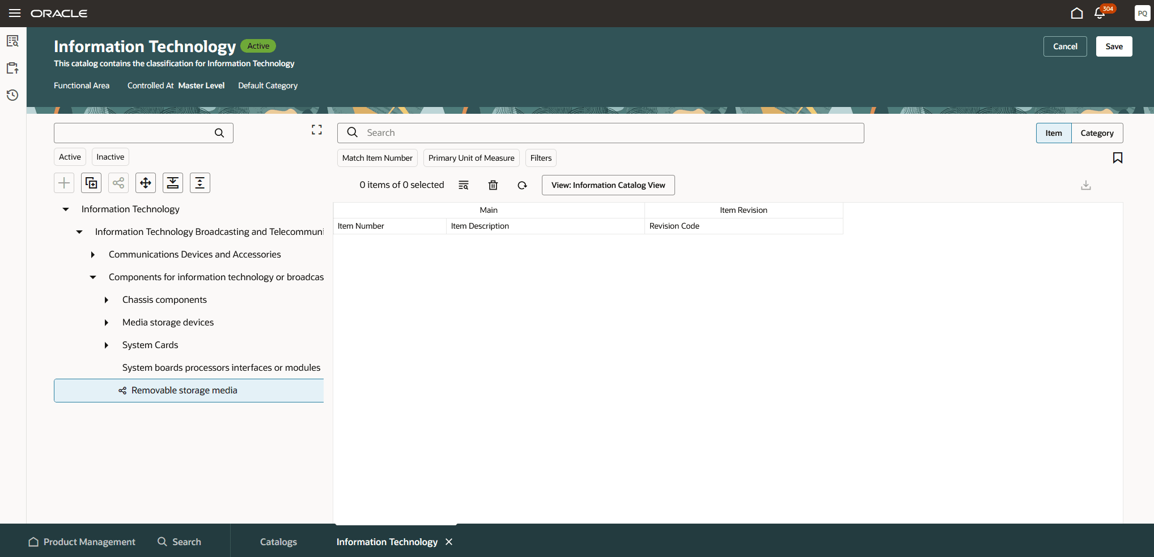The width and height of the screenshot is (1154, 557).
Task: Maximize the category tree panel with the corner-brackets icon
Action: pyautogui.click(x=317, y=130)
